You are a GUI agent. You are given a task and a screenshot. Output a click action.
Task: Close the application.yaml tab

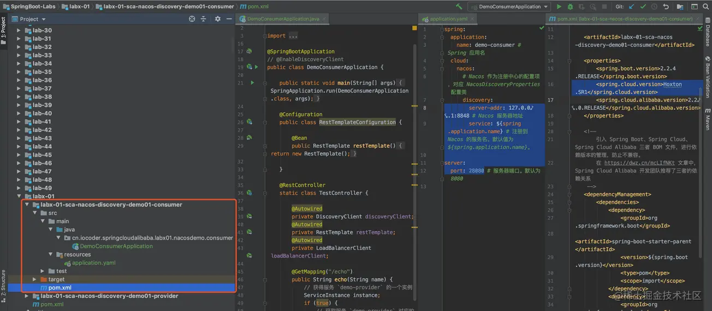click(x=472, y=19)
